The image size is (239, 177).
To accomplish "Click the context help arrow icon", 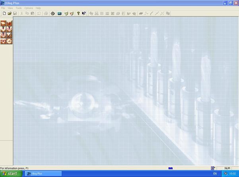I will click(x=84, y=13).
